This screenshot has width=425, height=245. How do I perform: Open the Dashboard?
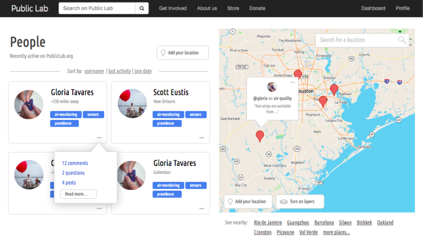pyautogui.click(x=373, y=8)
